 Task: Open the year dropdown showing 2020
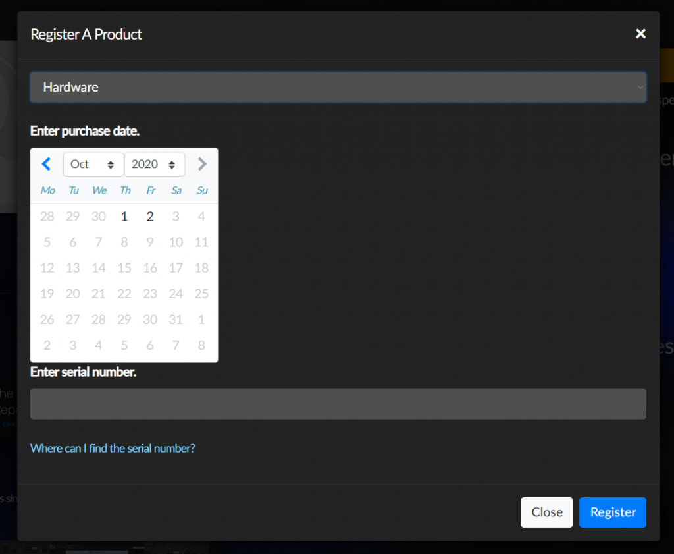coord(154,164)
